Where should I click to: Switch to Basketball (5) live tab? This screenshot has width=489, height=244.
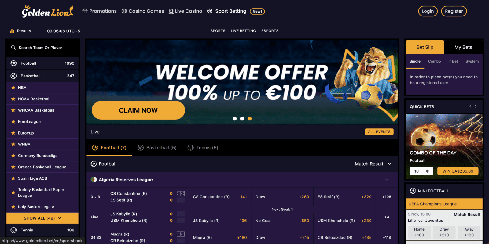[x=157, y=148]
